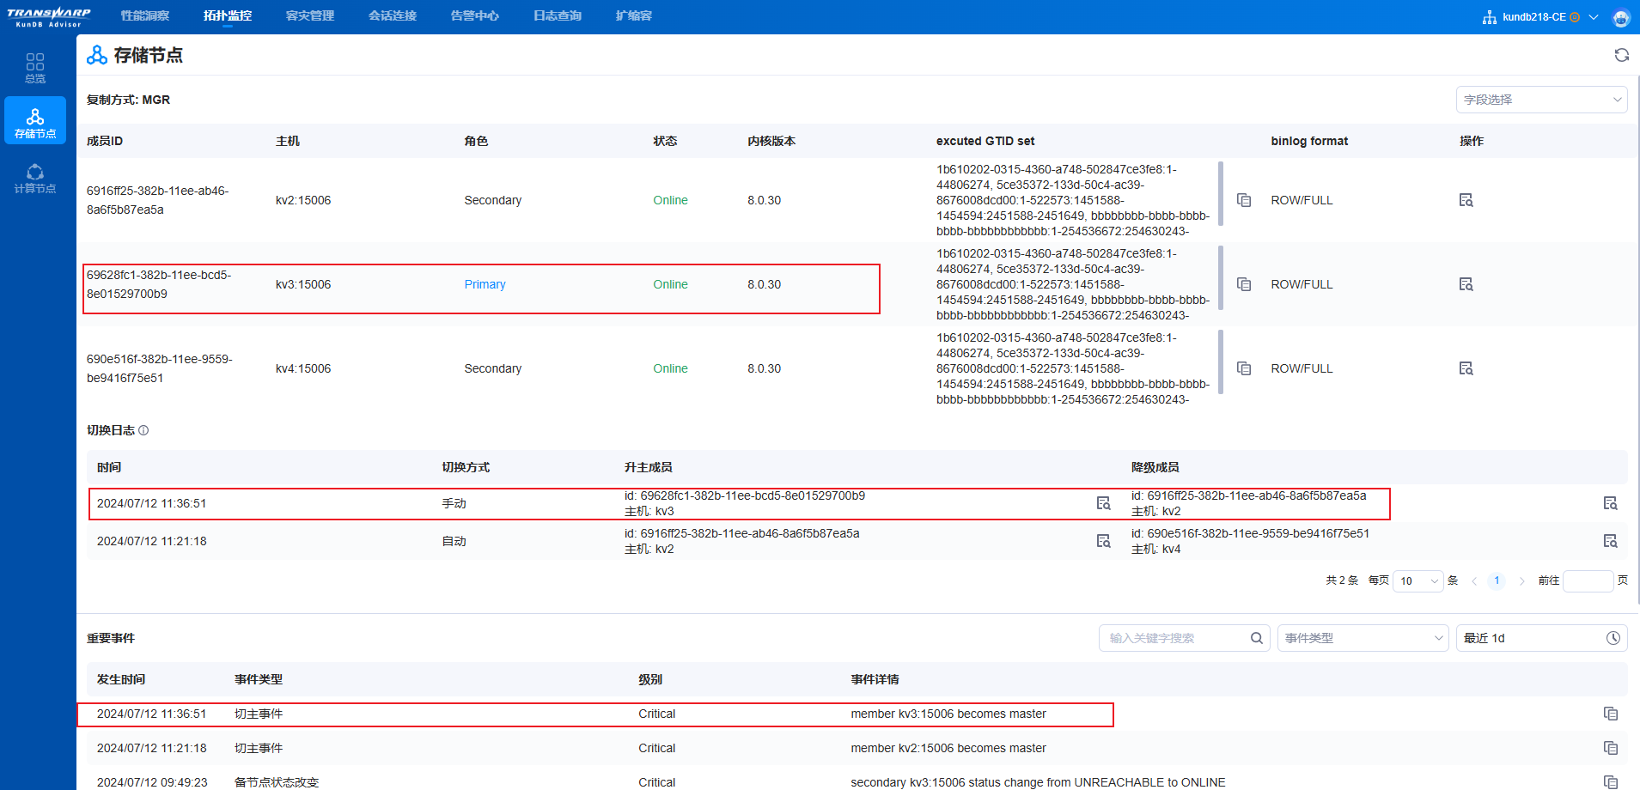Click host cell kv2:15006
This screenshot has height=790, width=1640.
click(x=303, y=200)
